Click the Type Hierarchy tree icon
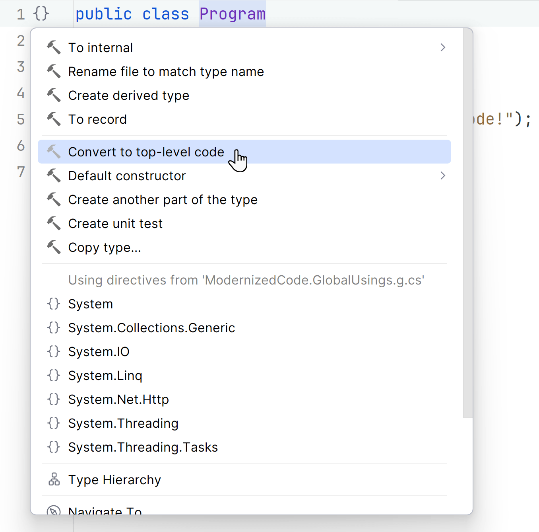 pos(54,479)
